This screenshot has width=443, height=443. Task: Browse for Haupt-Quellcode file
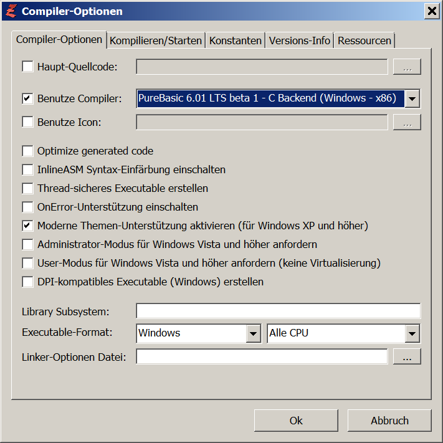407,67
